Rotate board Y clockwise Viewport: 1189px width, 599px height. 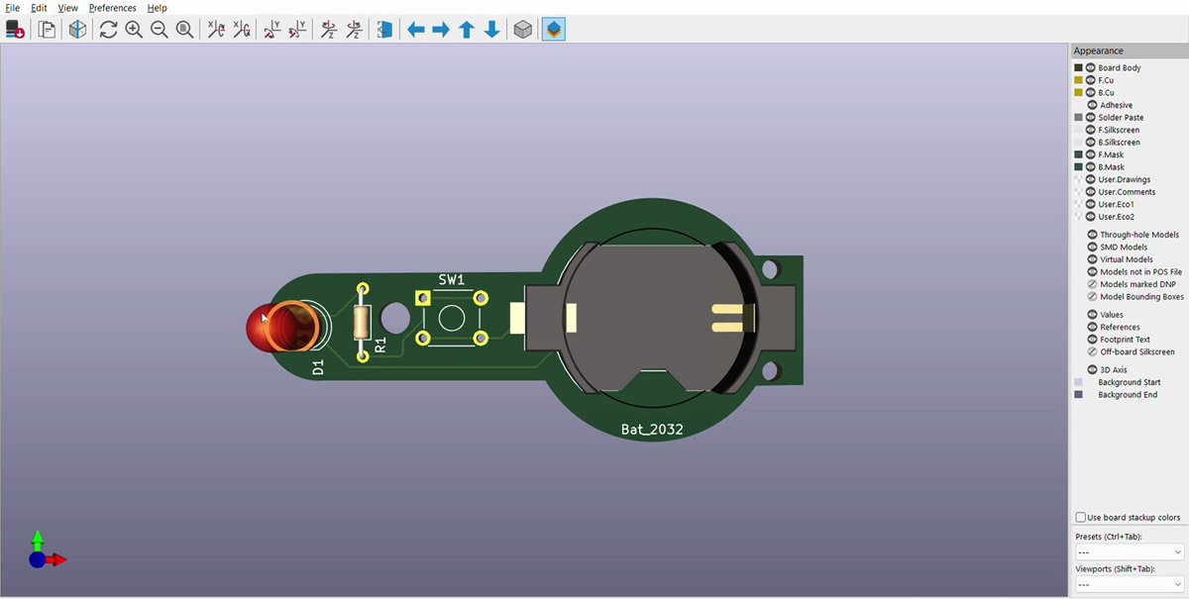[271, 30]
